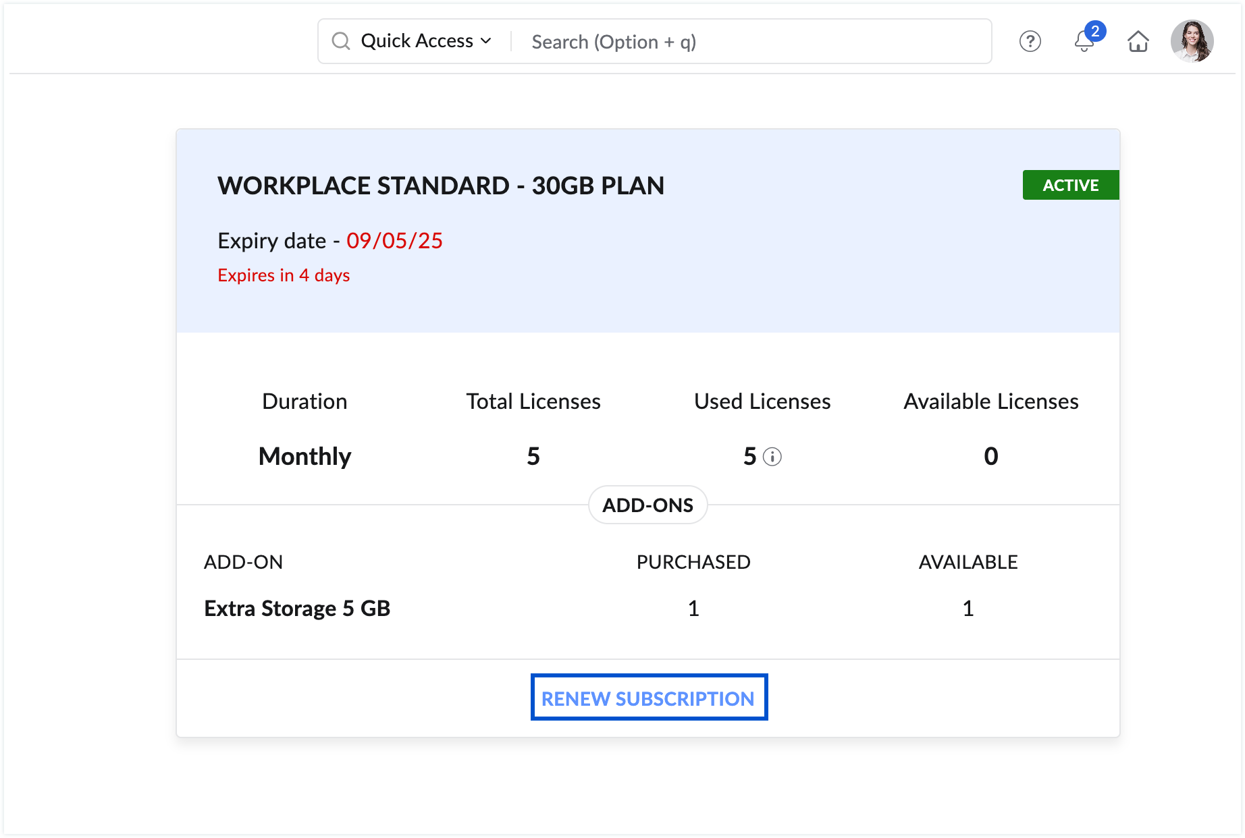Open the notifications bell
The height and width of the screenshot is (838, 1245).
[x=1084, y=43]
